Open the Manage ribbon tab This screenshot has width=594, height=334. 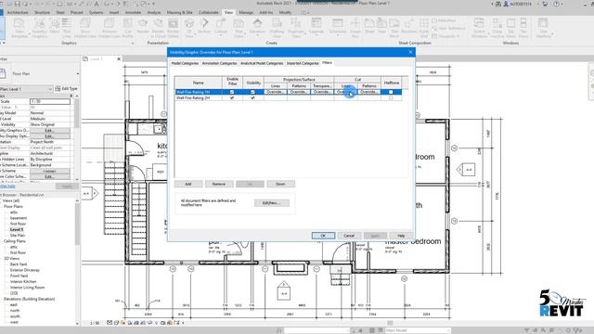coord(246,12)
